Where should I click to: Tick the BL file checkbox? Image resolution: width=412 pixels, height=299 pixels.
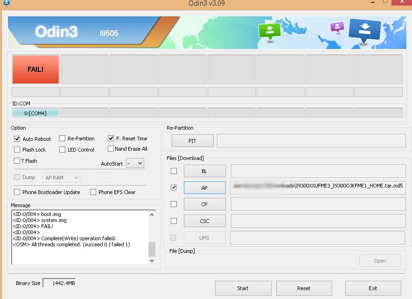[174, 171]
